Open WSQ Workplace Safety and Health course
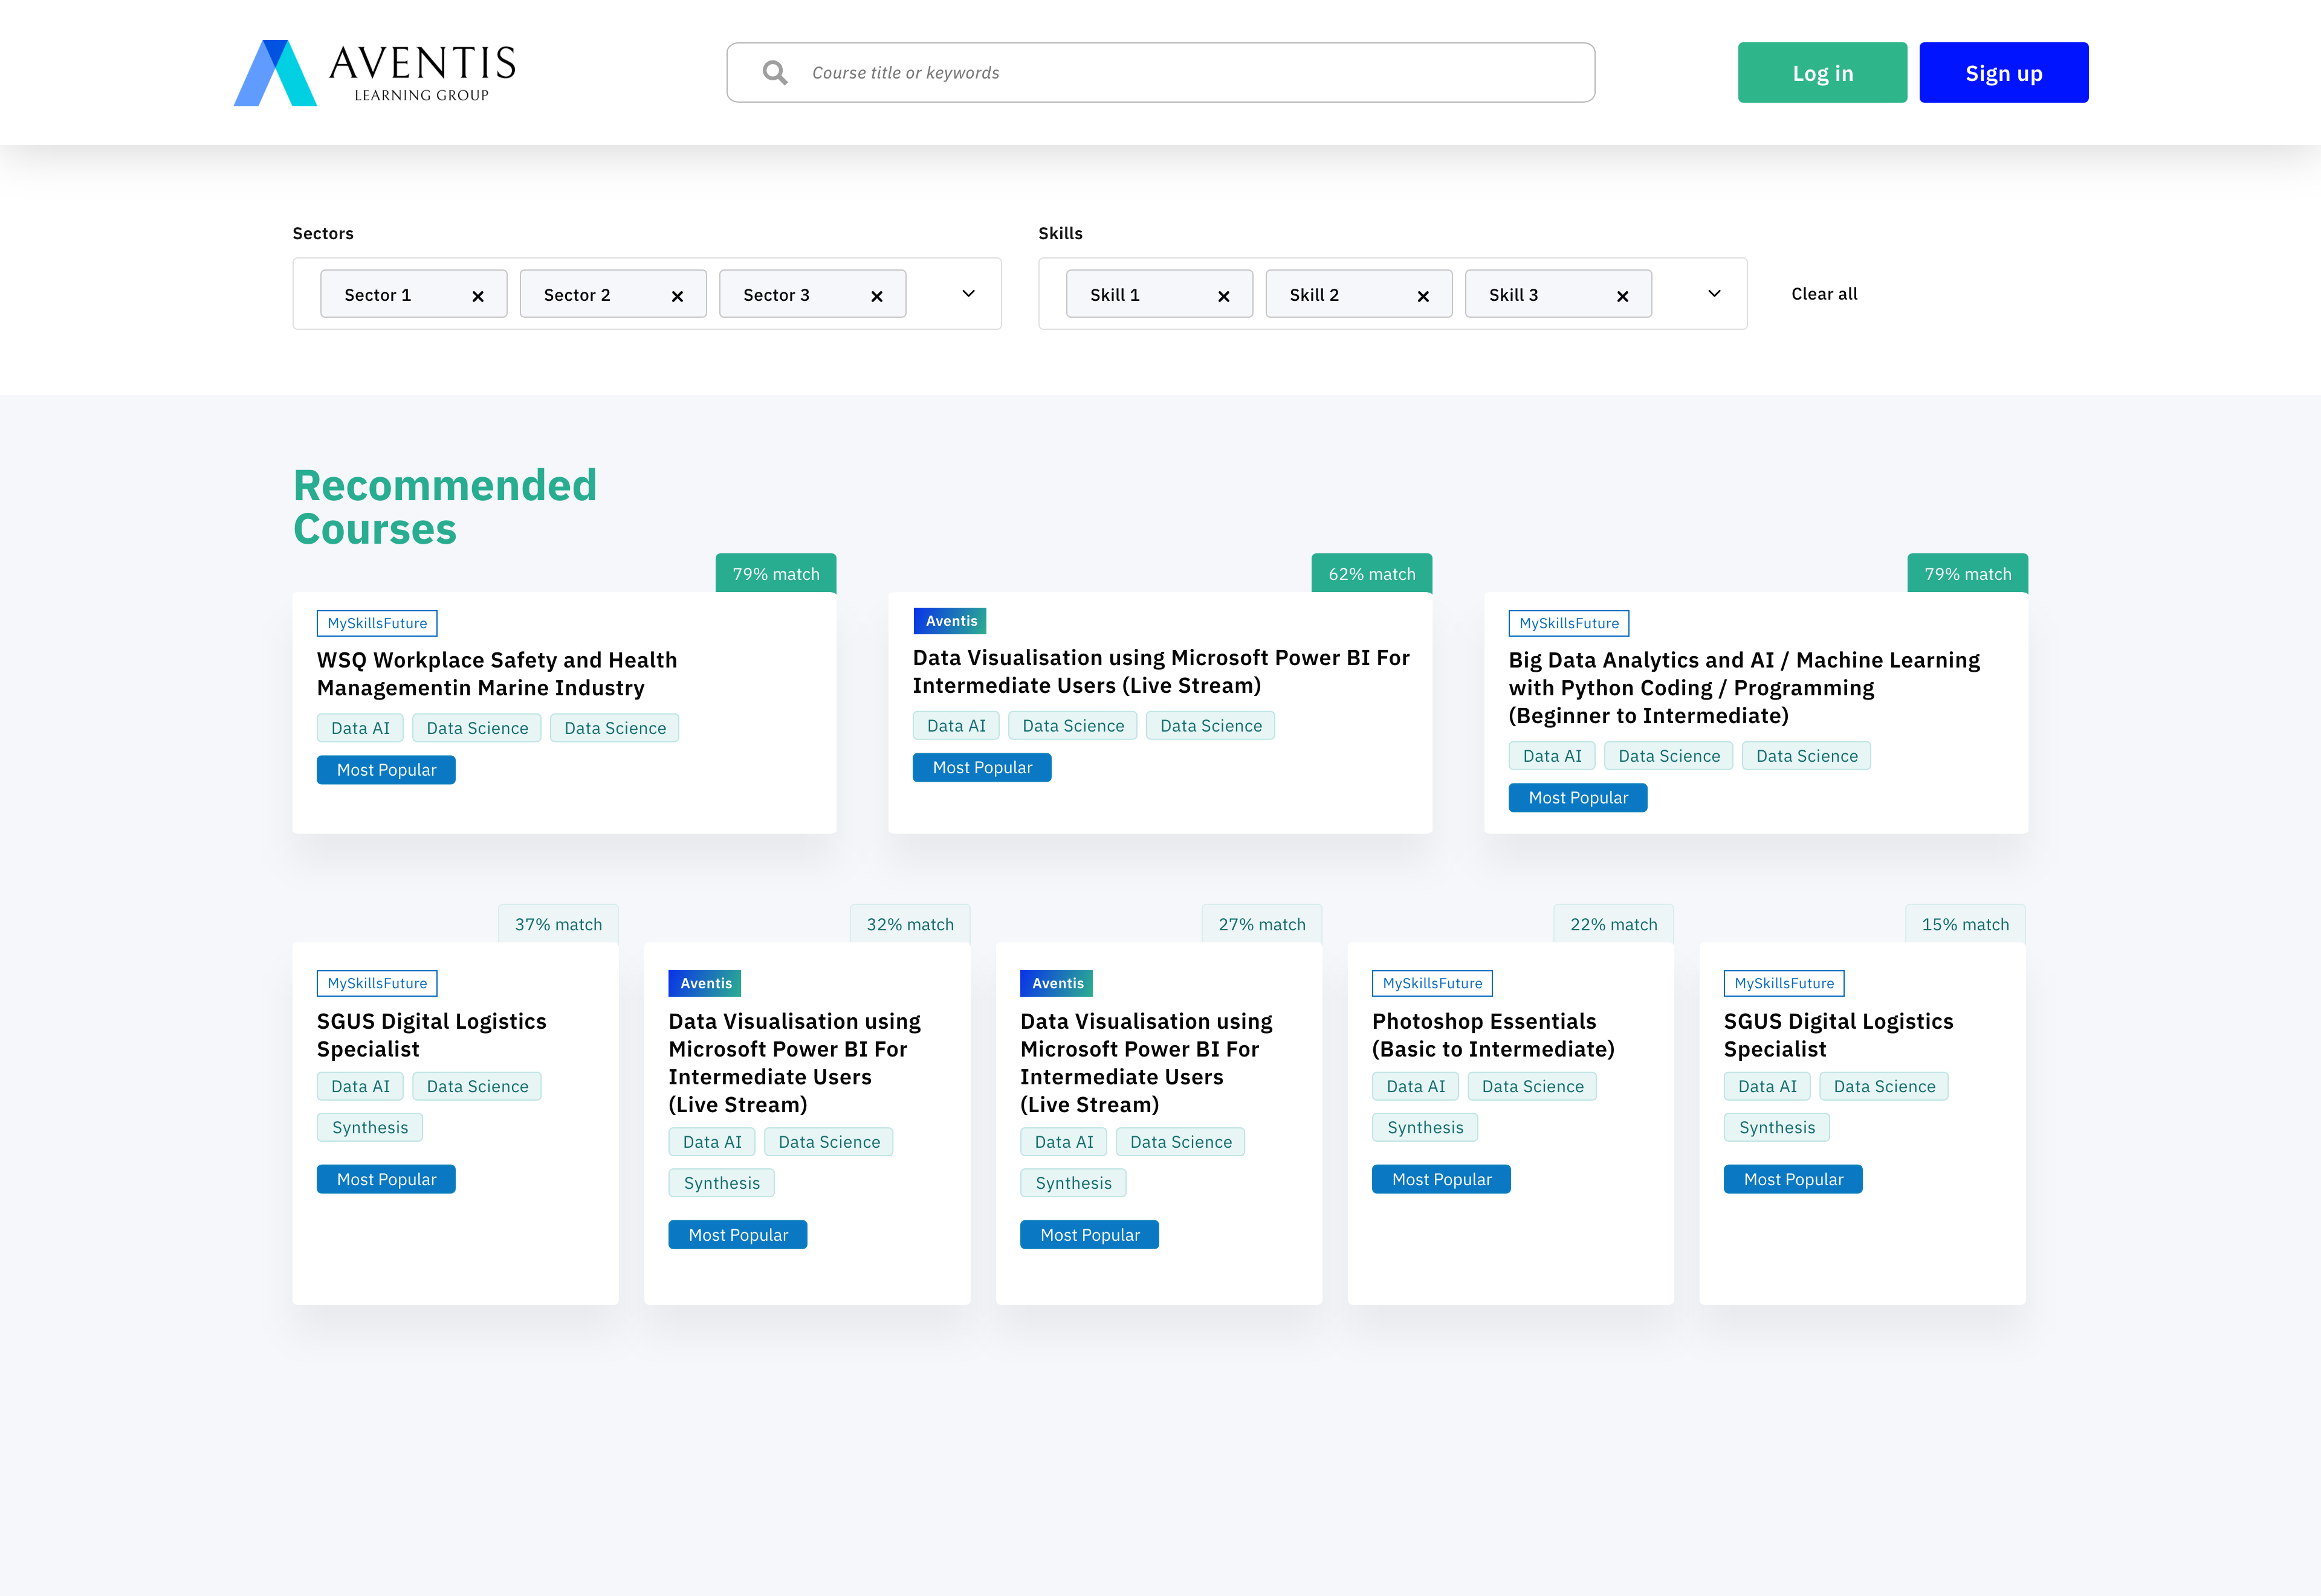Screen dimensions: 2321x1596 click(497, 674)
